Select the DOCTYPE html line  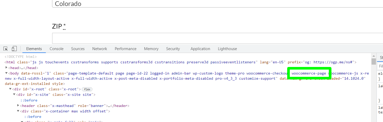[x=21, y=57]
